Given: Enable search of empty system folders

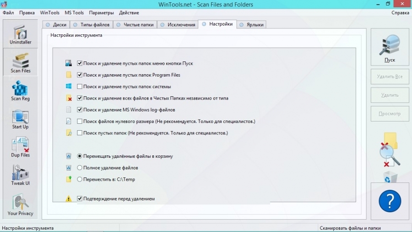Looking at the screenshot, I should point(80,86).
